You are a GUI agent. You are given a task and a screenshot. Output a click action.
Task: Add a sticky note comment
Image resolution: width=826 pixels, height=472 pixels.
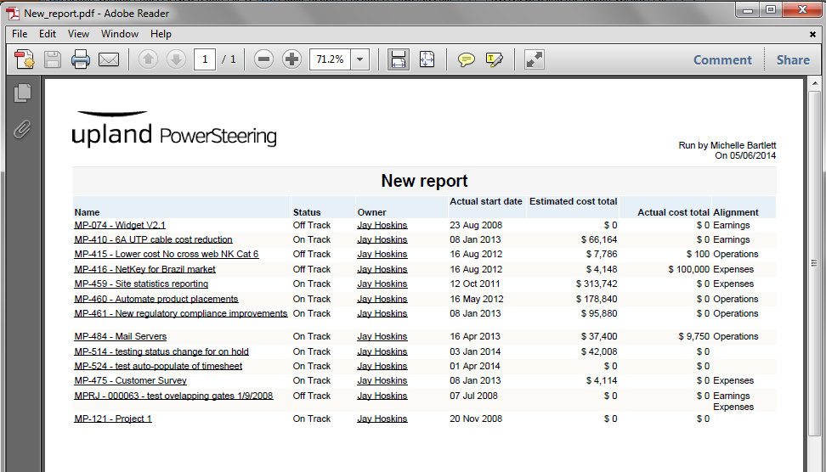[x=467, y=59]
